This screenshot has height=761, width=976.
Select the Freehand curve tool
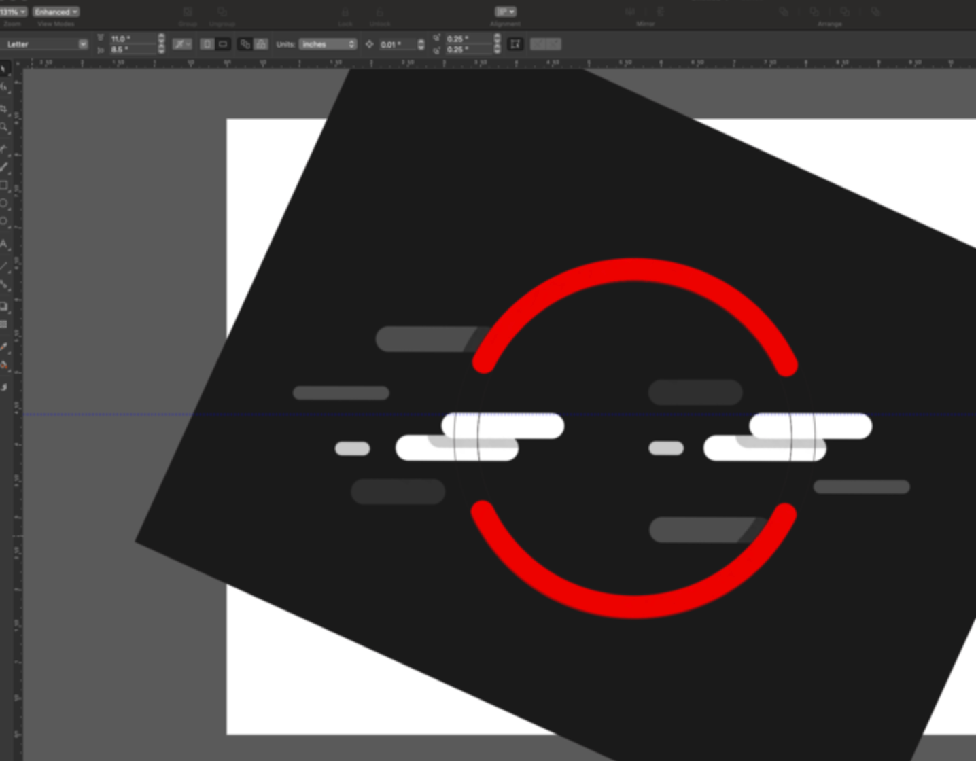pos(4,149)
